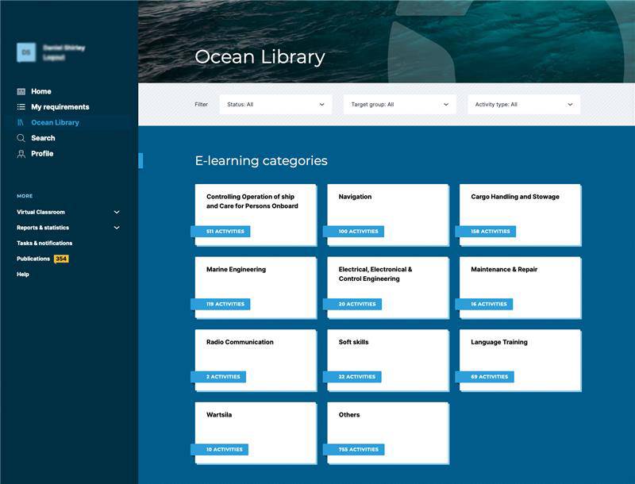Click the Logout link
Screen dimensions: 635x484
[53, 58]
